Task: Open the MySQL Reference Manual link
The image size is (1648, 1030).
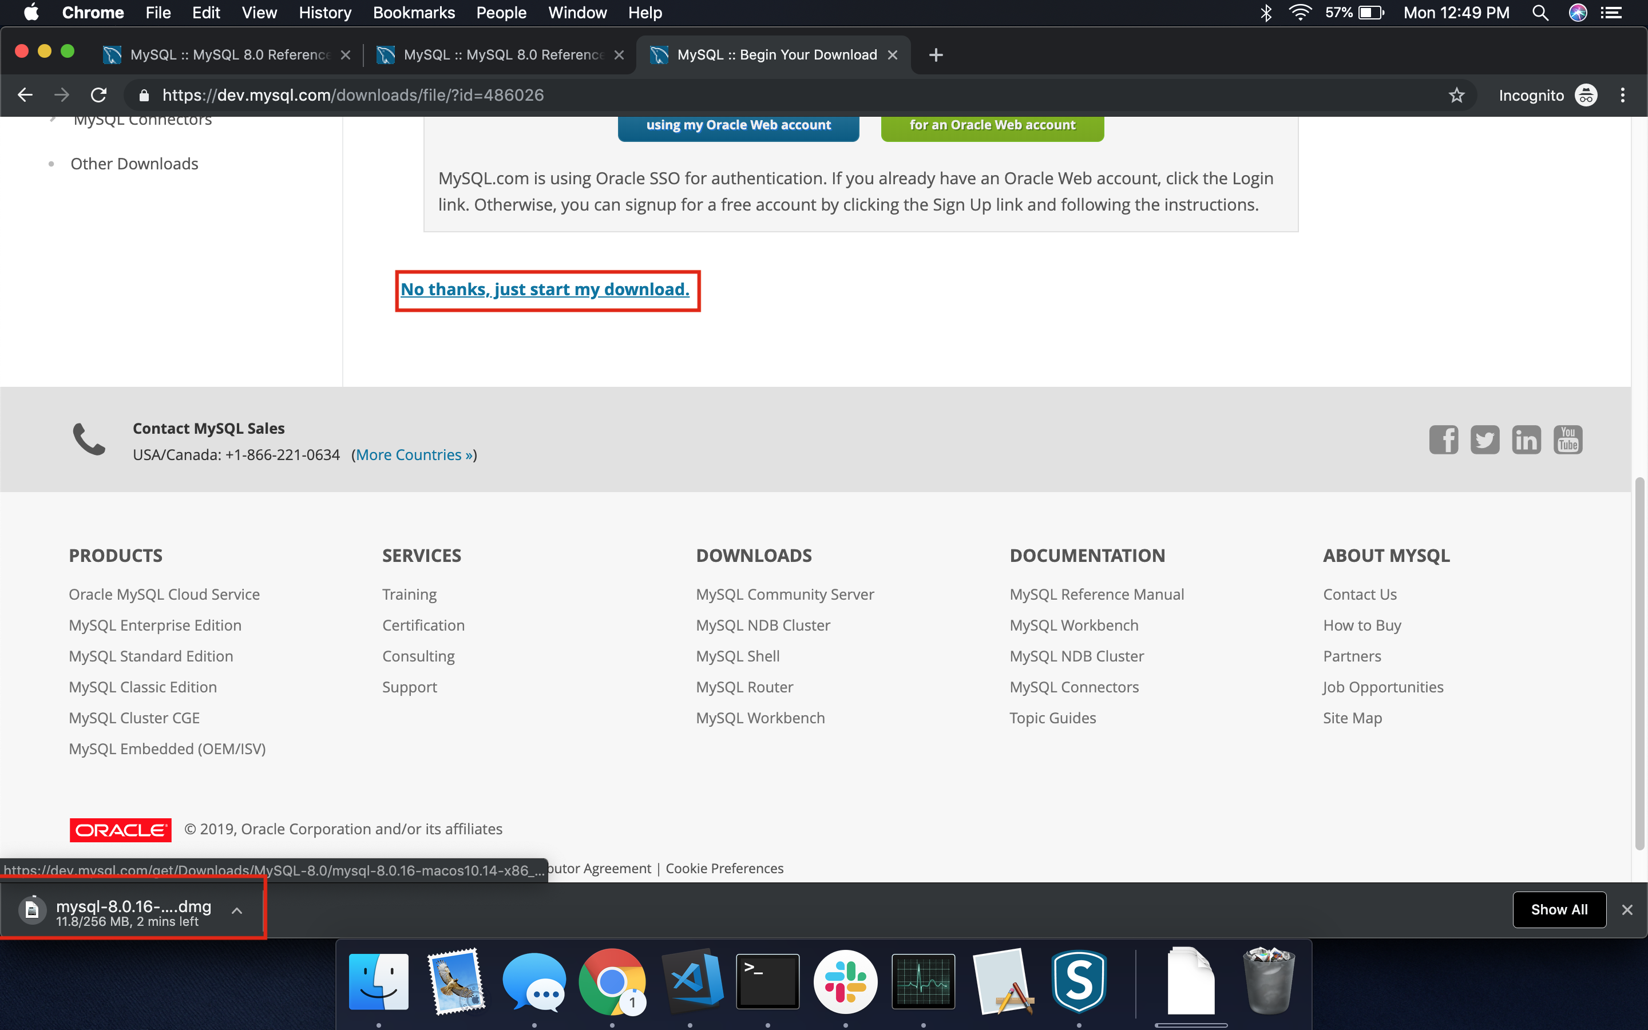Action: (x=1095, y=593)
